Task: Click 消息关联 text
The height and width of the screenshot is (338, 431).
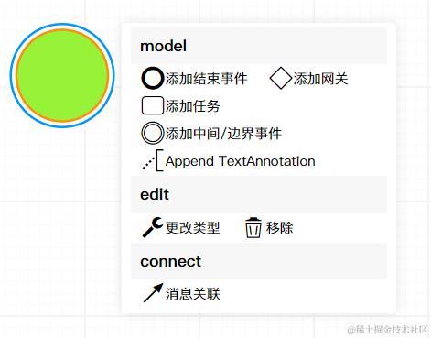Action: click(192, 294)
